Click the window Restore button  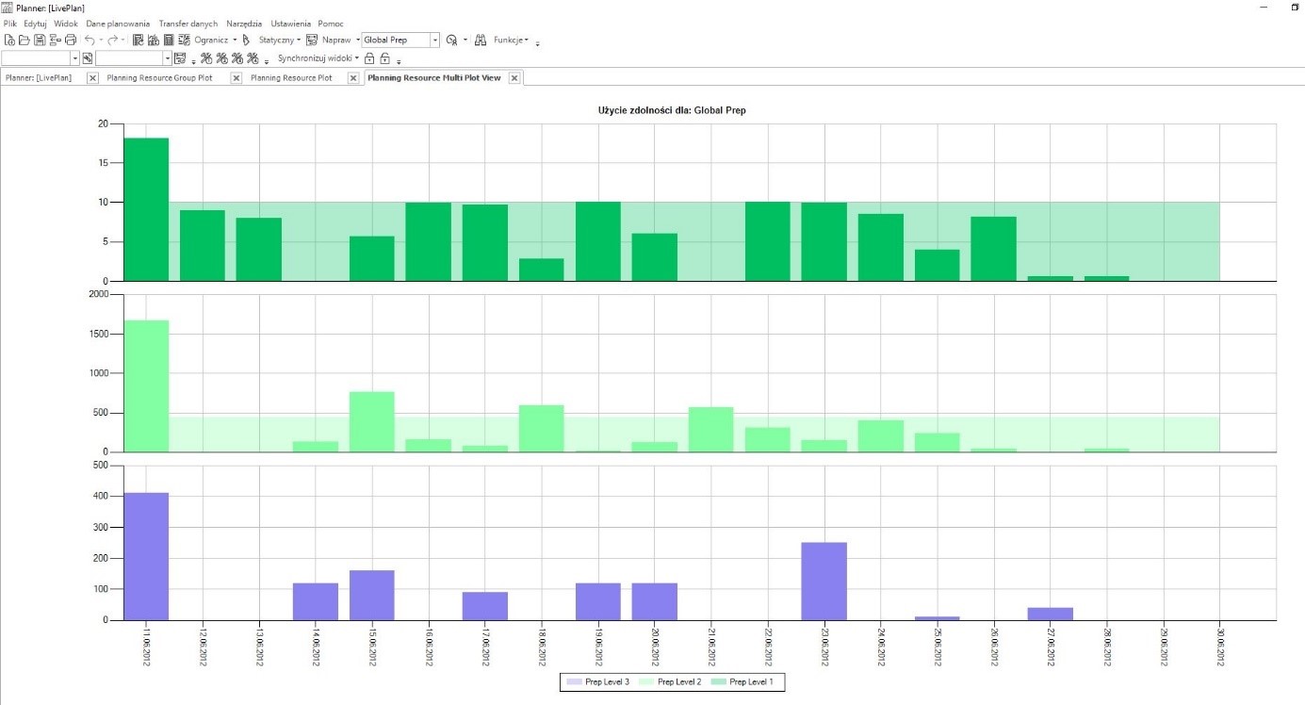point(1294,7)
